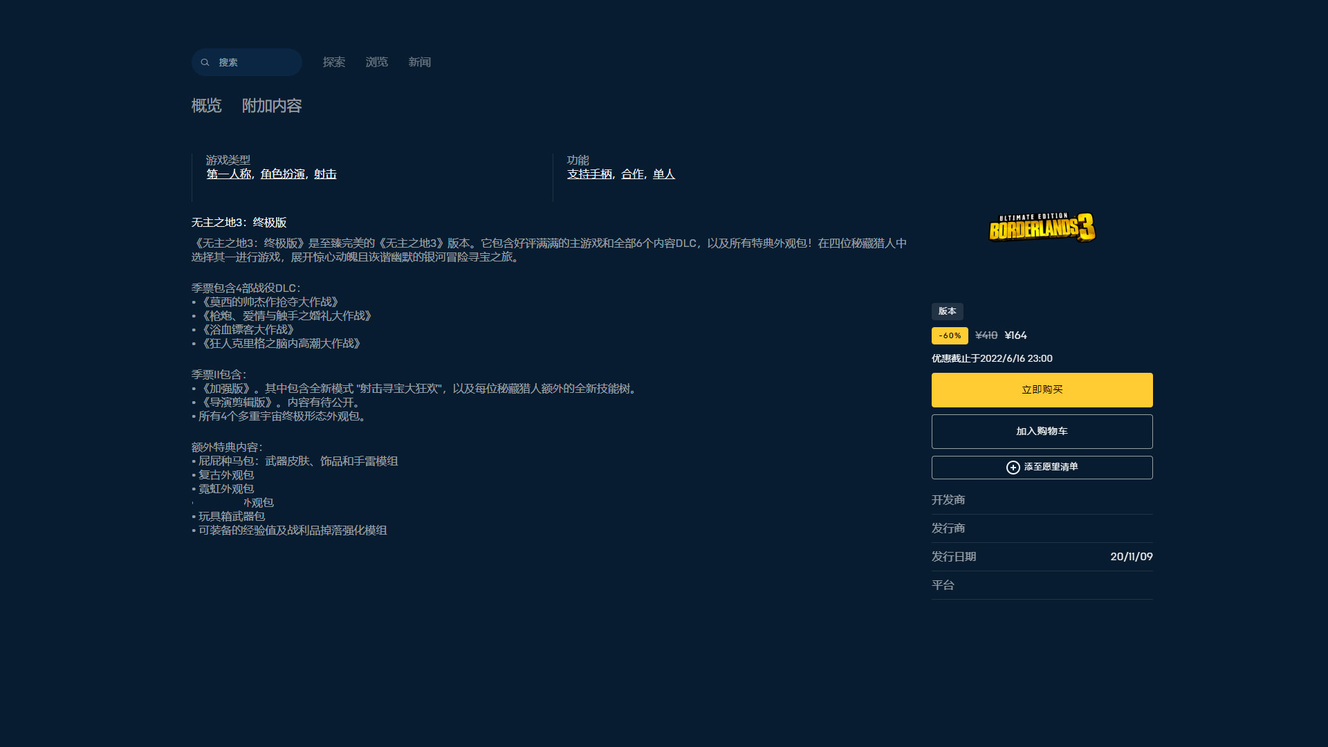Viewport: 1328px width, 747px height.
Task: Switch to the 概览 tab
Action: click(206, 106)
